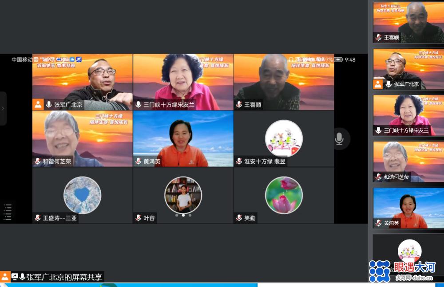This screenshot has height=287, width=444.
Task: Click the screen-share icon in the bottom-left bar
Action: point(15,276)
